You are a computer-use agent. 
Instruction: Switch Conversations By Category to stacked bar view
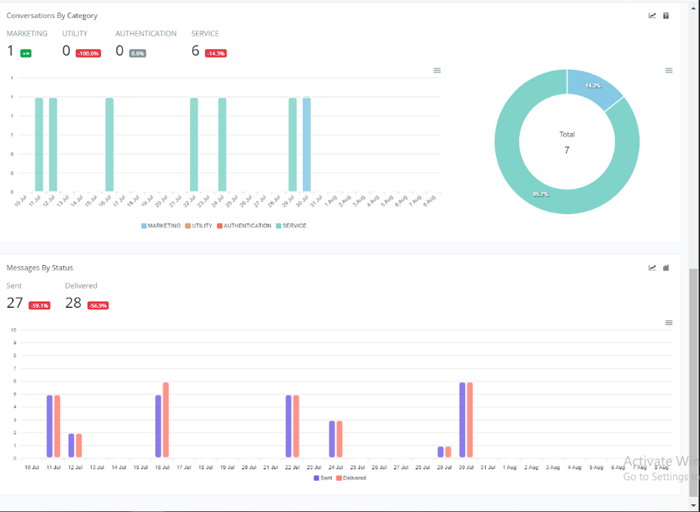tap(666, 16)
